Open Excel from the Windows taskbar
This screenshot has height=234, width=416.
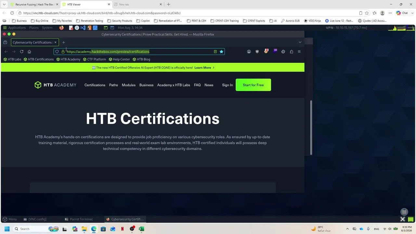(141, 229)
